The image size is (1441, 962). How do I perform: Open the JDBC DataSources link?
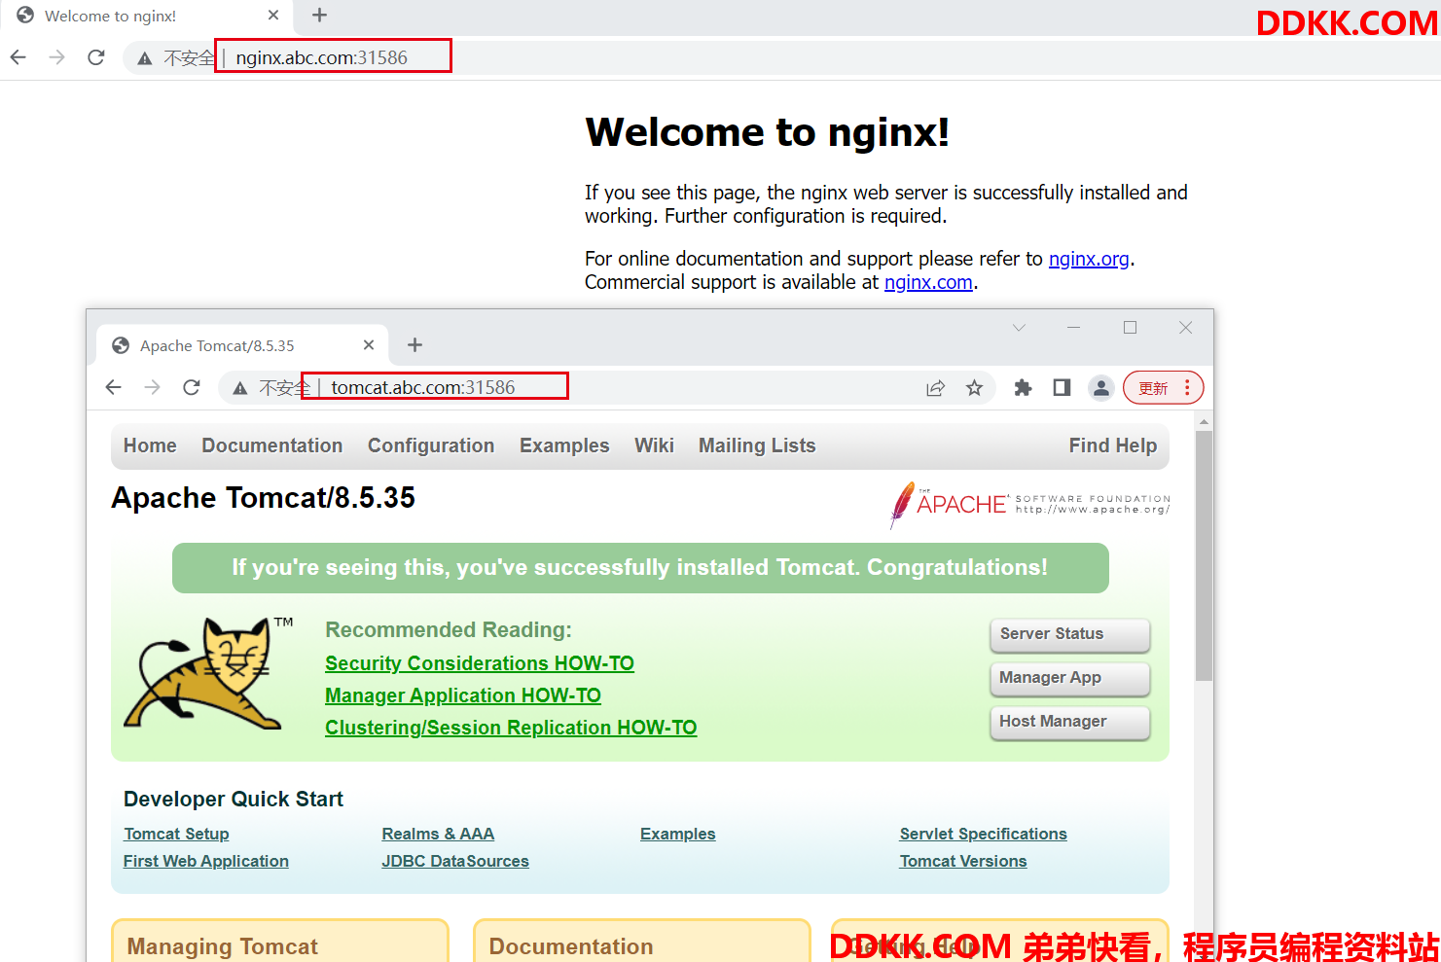[455, 861]
